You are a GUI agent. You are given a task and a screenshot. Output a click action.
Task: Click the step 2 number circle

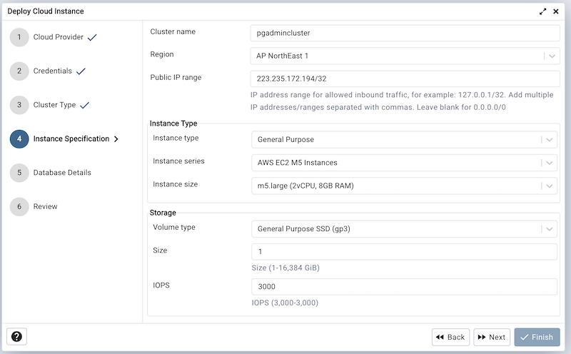[x=19, y=71]
